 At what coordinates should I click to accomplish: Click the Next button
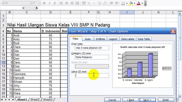(147, 100)
